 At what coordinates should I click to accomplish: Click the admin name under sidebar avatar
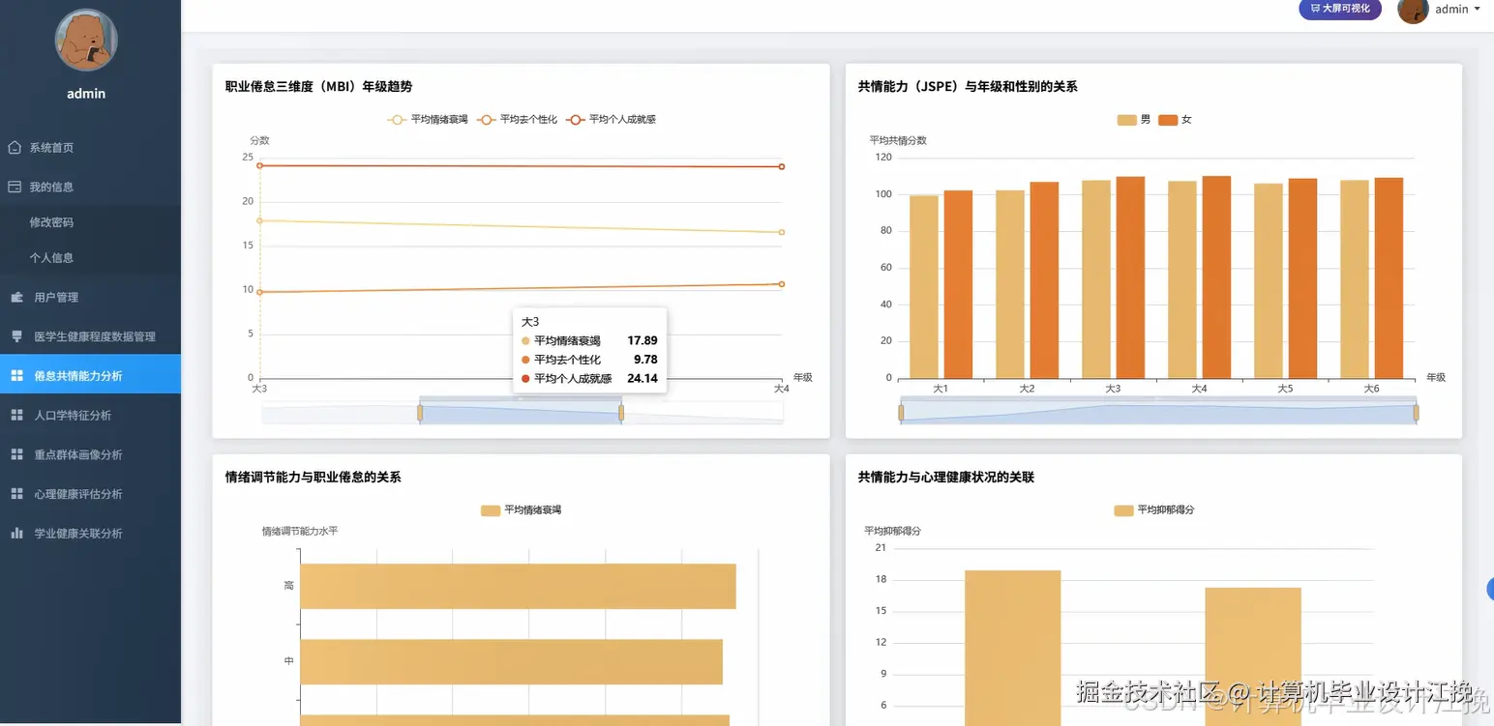tap(86, 94)
